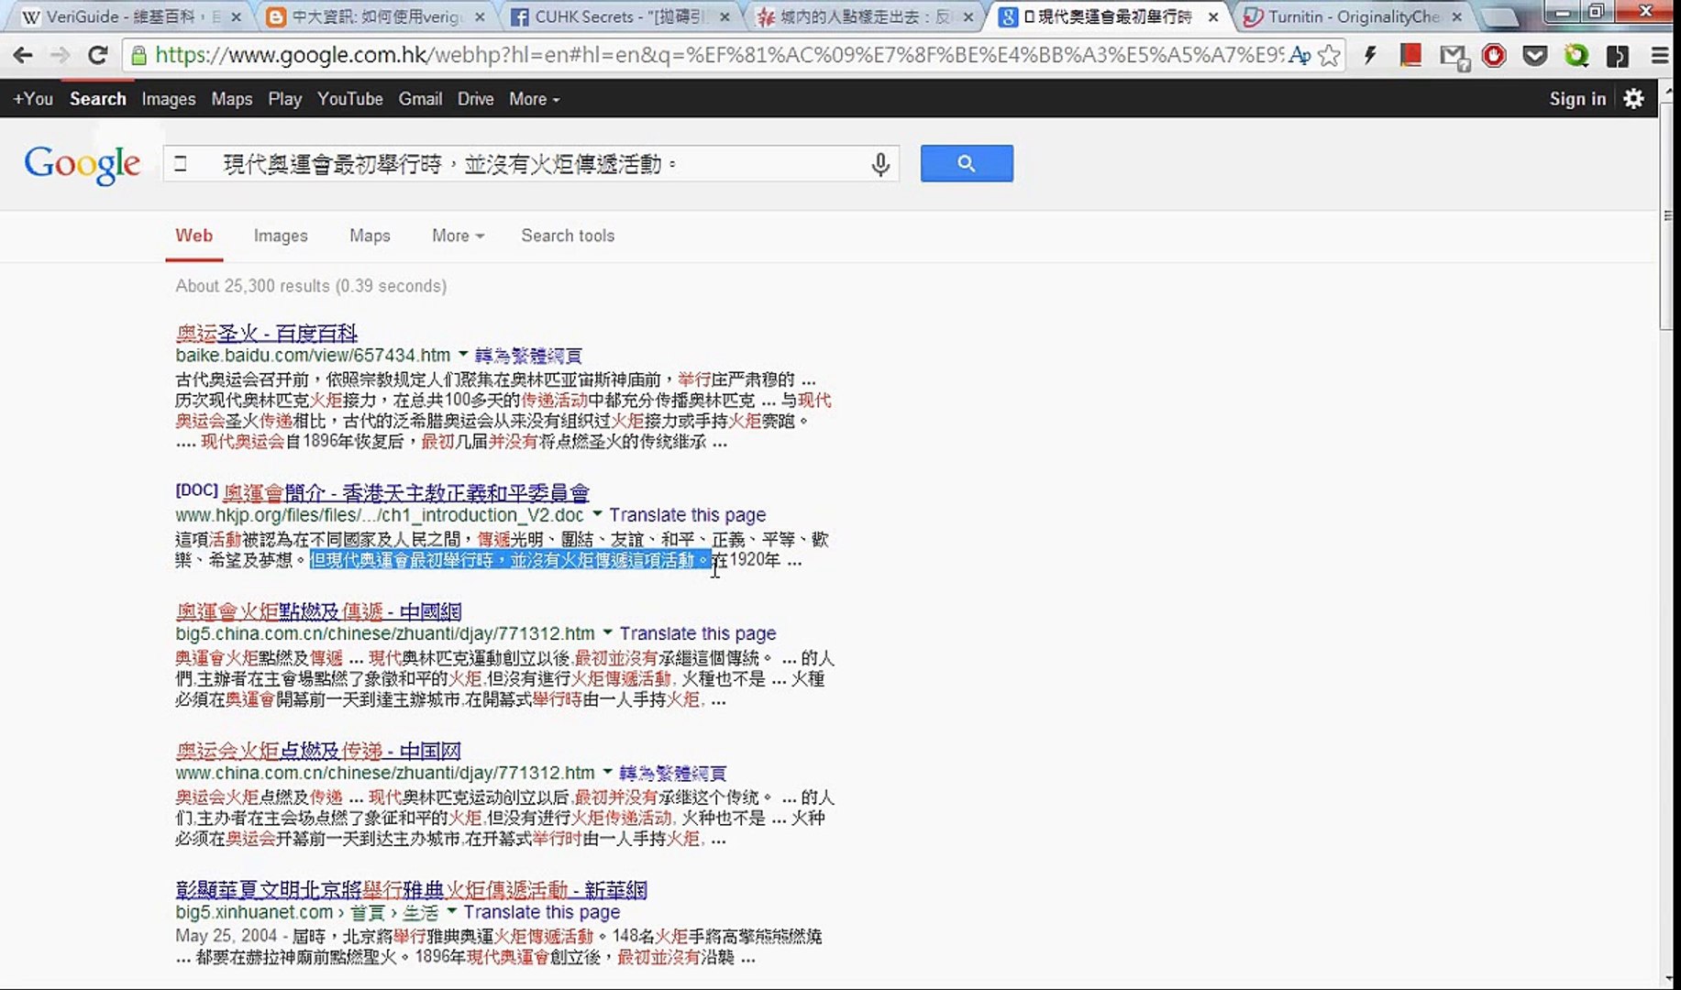
Task: Switch to the 中大資訊 Blogger tab
Action: pos(376,16)
